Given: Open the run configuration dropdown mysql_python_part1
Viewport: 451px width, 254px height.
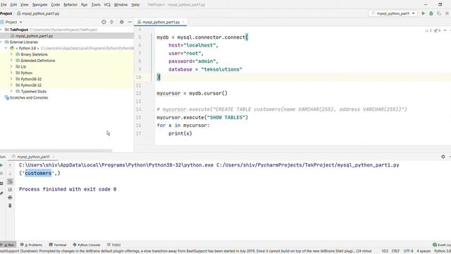Looking at the screenshot, I should point(393,13).
